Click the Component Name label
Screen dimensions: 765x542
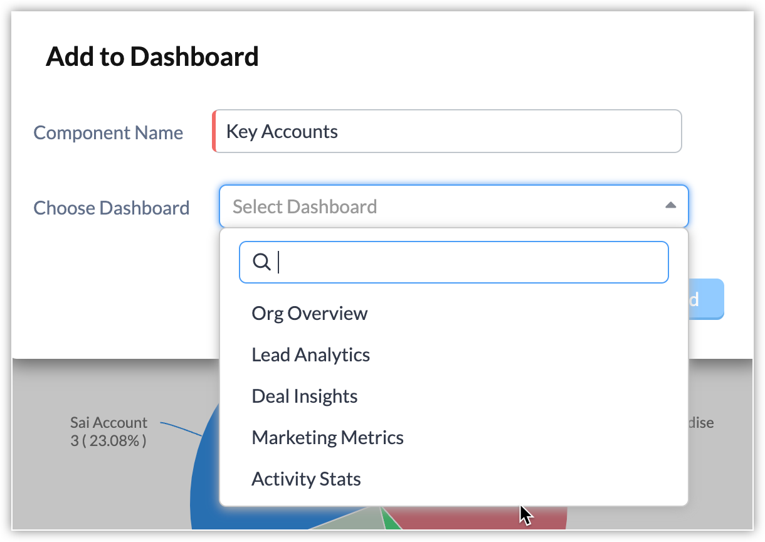108,133
